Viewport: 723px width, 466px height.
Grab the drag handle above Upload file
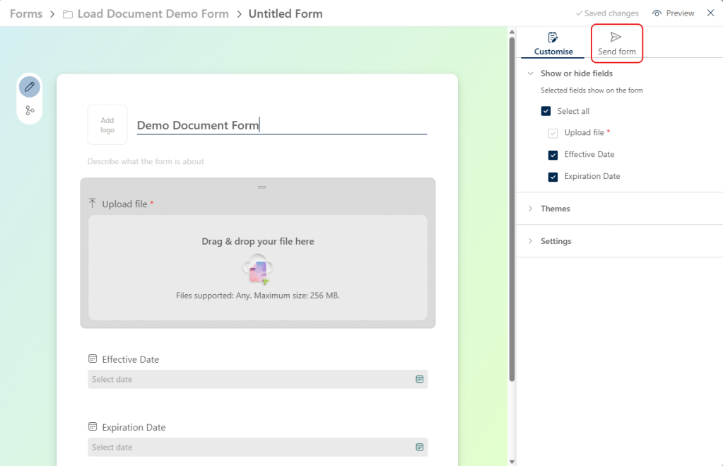tap(261, 187)
